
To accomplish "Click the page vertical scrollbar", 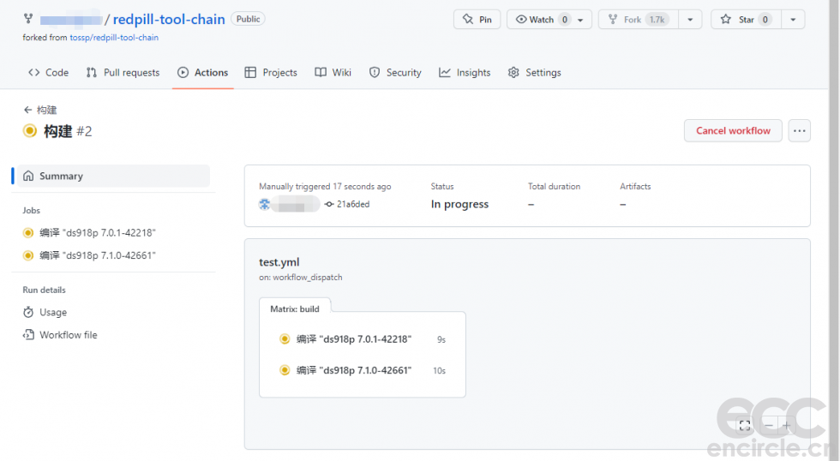I will pos(834,230).
